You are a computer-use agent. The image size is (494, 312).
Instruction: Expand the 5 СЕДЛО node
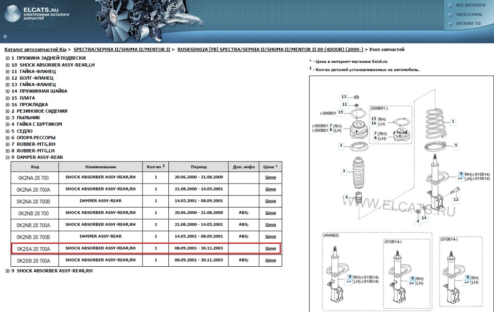click(x=8, y=131)
